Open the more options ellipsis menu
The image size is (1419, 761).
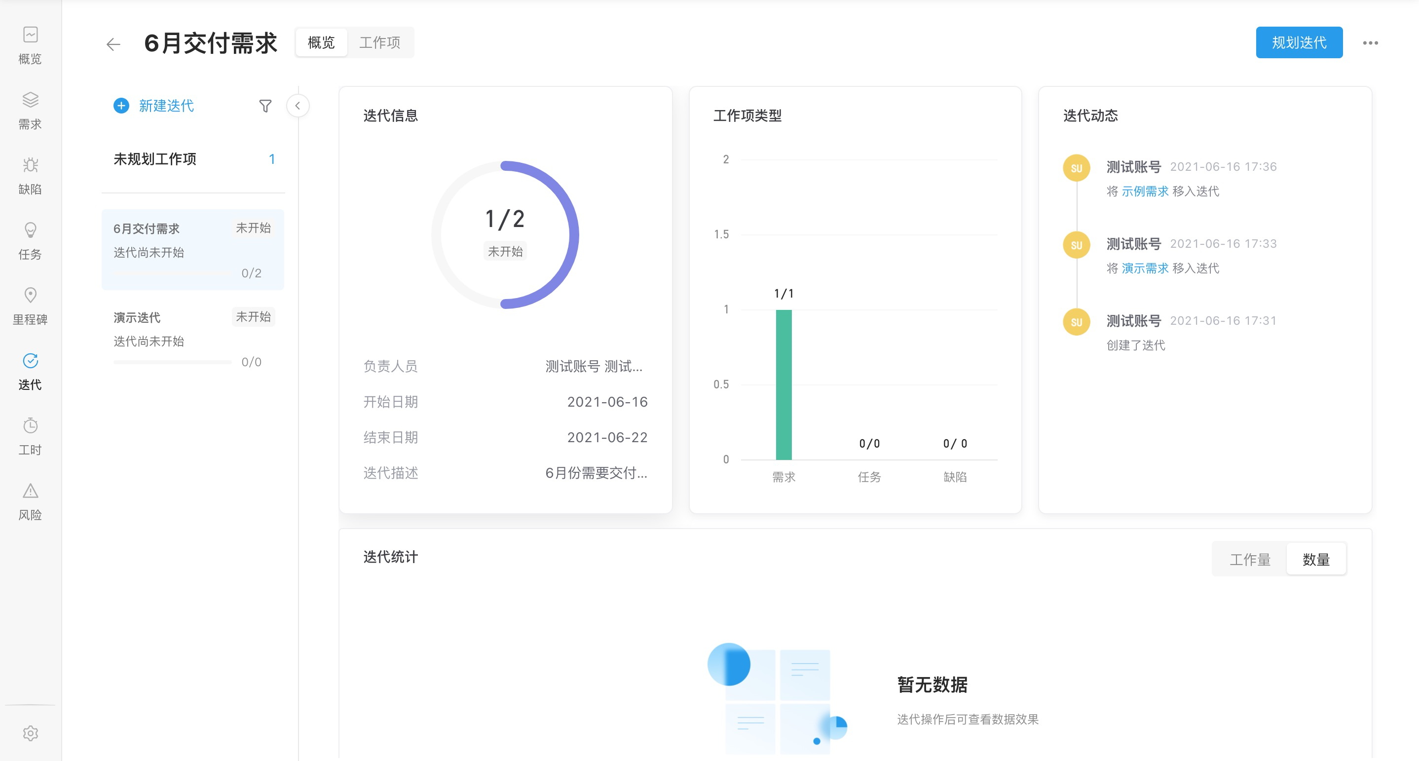click(1370, 43)
